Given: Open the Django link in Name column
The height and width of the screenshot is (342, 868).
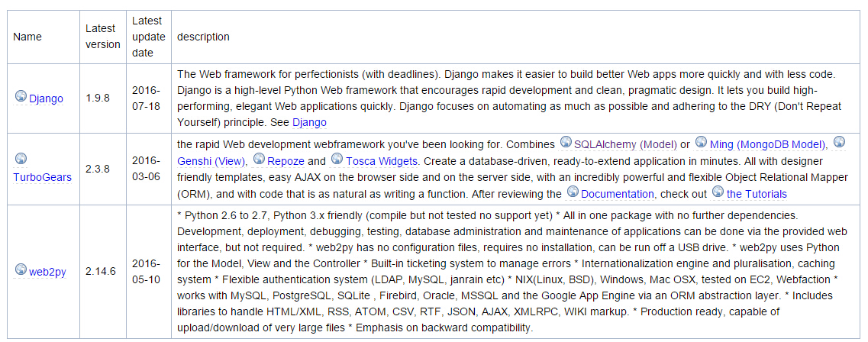Looking at the screenshot, I should [x=46, y=99].
